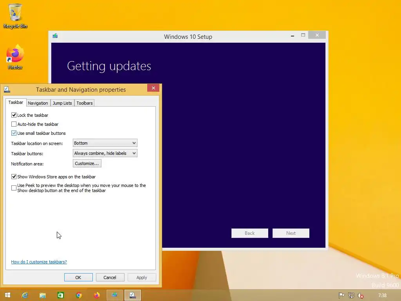Open the Windows Start button

click(x=8, y=295)
